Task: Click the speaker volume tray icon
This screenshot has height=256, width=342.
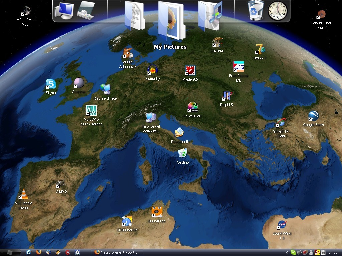Action: [x=323, y=253]
